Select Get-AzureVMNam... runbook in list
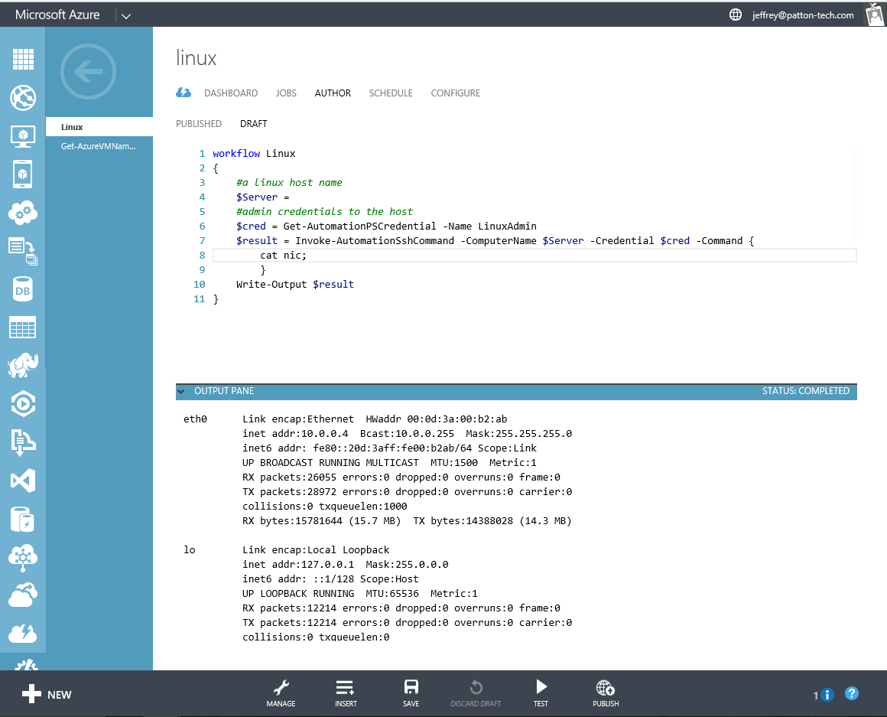This screenshot has height=717, width=887. pos(99,146)
